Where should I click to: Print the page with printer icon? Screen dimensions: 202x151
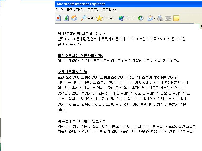[160, 18]
